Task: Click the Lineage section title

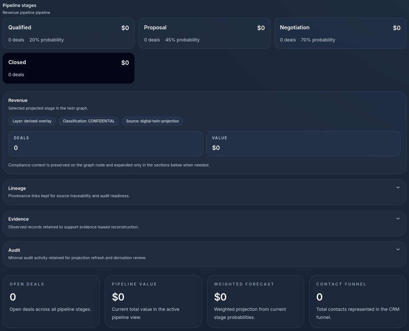Action: tap(17, 188)
